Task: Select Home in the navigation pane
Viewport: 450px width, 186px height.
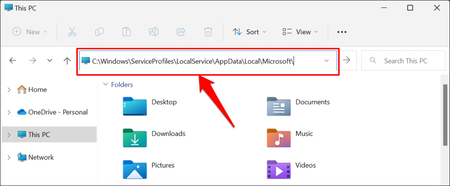Action: click(37, 89)
